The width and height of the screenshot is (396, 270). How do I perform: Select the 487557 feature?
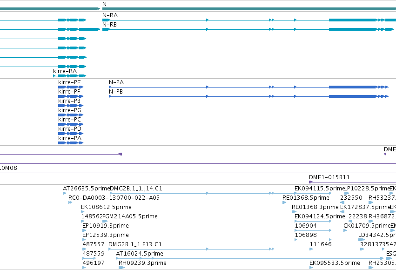coord(84,249)
